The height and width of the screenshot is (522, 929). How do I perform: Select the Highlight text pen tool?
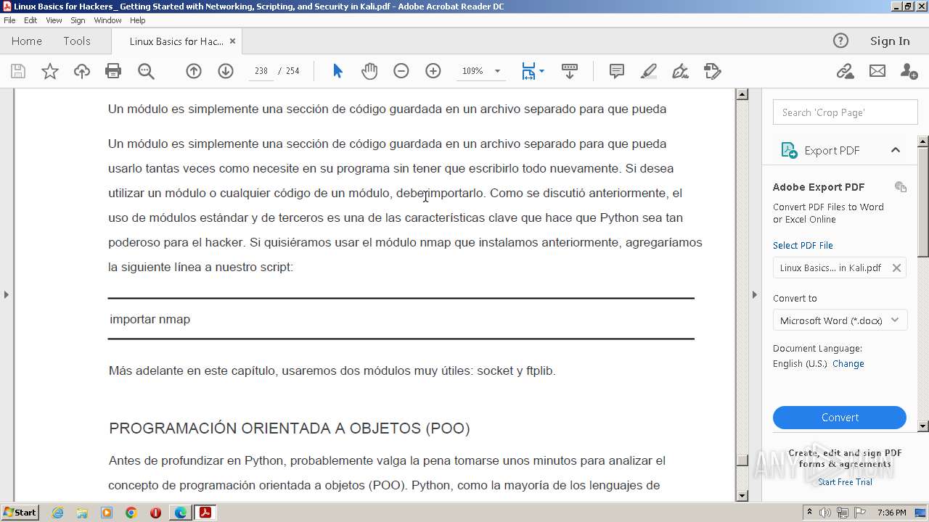[x=649, y=71]
